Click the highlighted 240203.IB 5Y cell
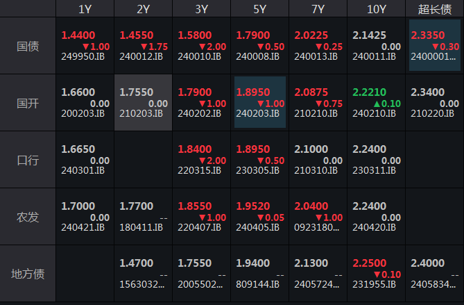This screenshot has height=305, width=464. pyautogui.click(x=259, y=103)
